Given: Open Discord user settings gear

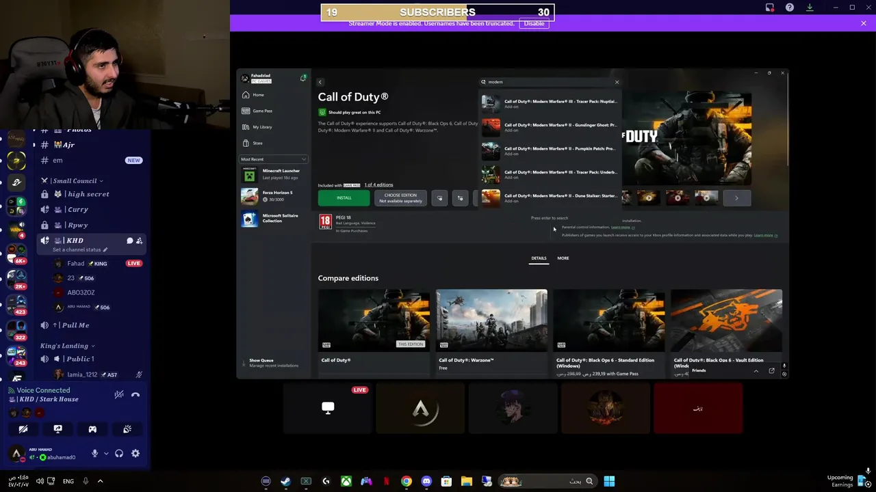Looking at the screenshot, I should (x=136, y=454).
